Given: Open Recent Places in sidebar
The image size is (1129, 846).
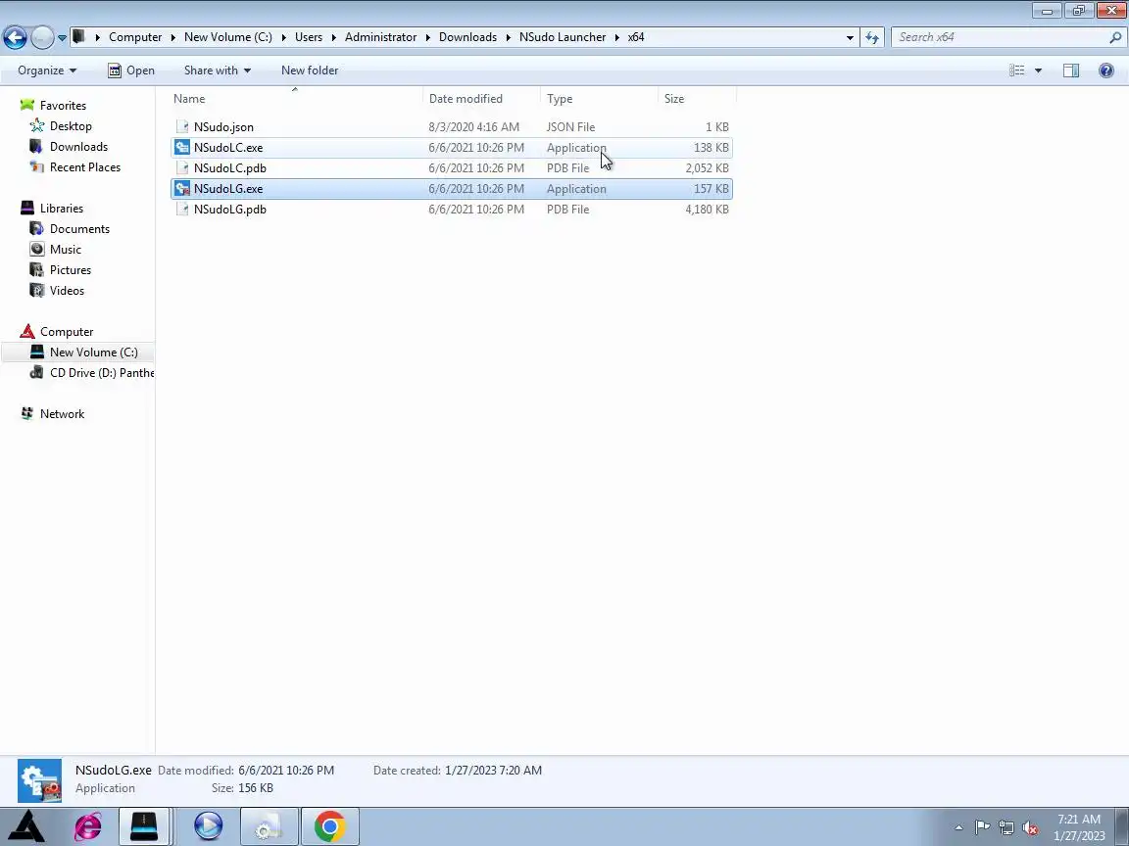Looking at the screenshot, I should [85, 167].
